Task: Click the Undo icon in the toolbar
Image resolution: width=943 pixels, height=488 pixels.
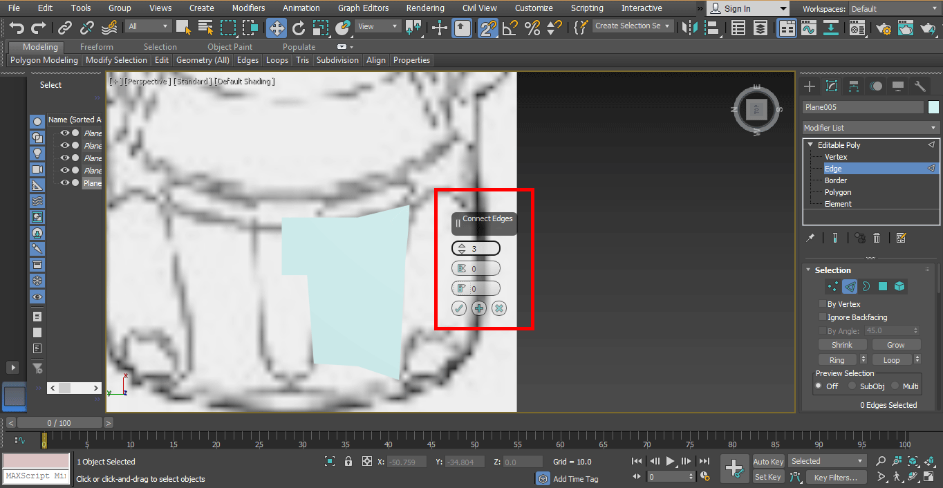Action: click(17, 28)
